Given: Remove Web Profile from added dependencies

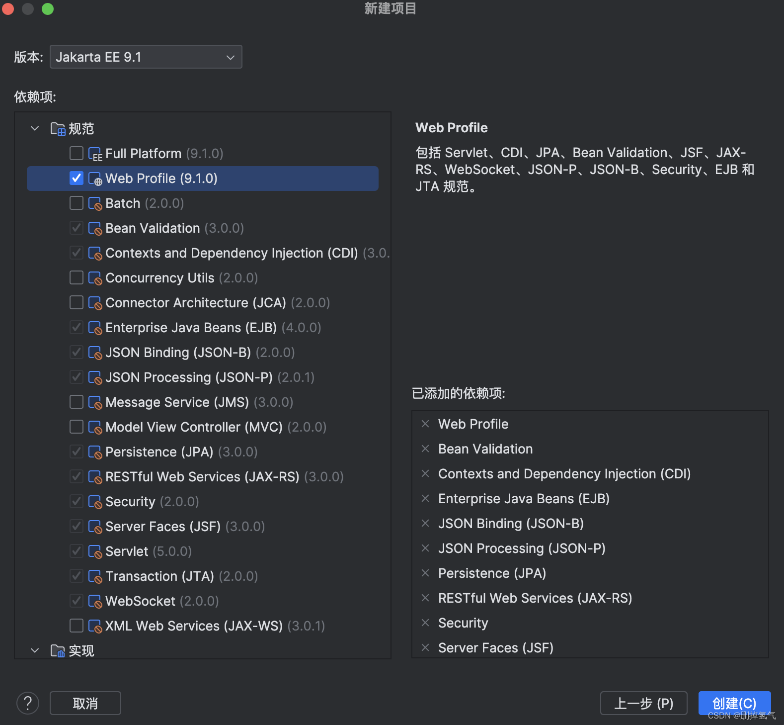Looking at the screenshot, I should [425, 424].
